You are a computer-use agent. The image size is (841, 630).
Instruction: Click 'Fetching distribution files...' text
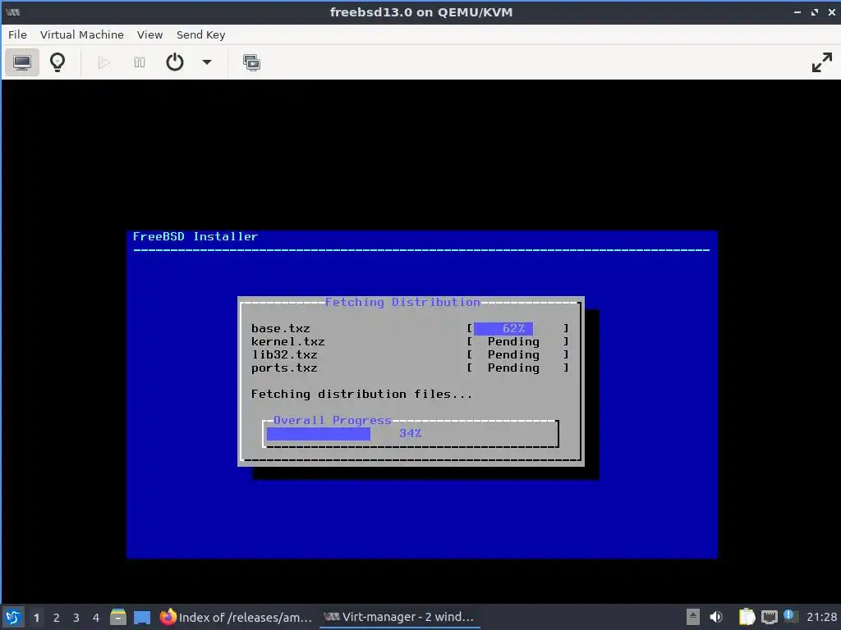(x=361, y=395)
